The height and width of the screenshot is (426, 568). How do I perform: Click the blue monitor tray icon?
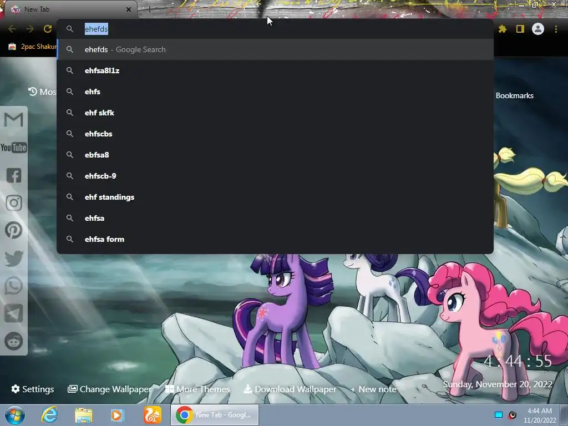[499, 415]
